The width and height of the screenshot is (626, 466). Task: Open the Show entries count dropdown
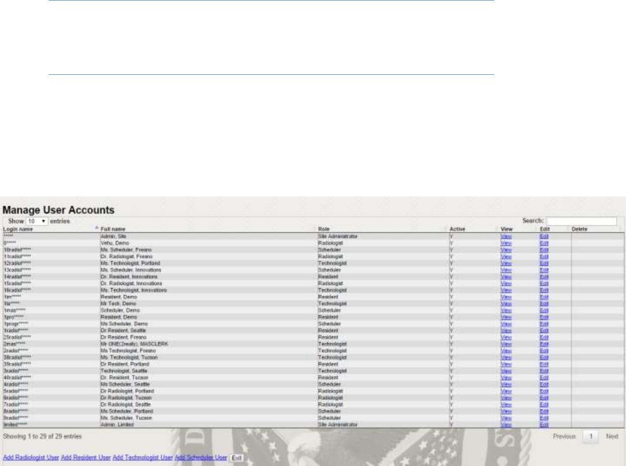37,221
